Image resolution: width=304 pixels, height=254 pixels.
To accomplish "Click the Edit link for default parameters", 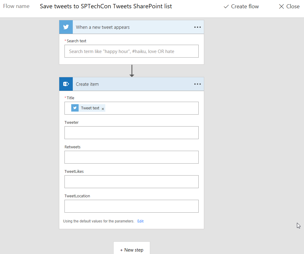I will pyautogui.click(x=140, y=221).
